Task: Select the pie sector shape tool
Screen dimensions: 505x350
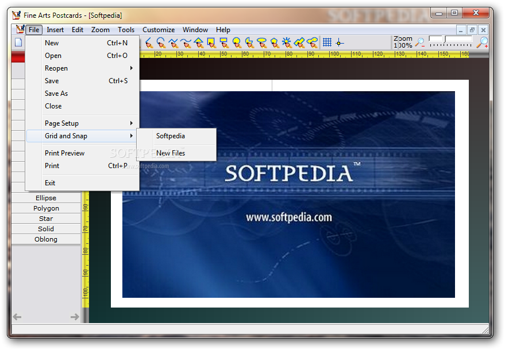Action: 249,42
